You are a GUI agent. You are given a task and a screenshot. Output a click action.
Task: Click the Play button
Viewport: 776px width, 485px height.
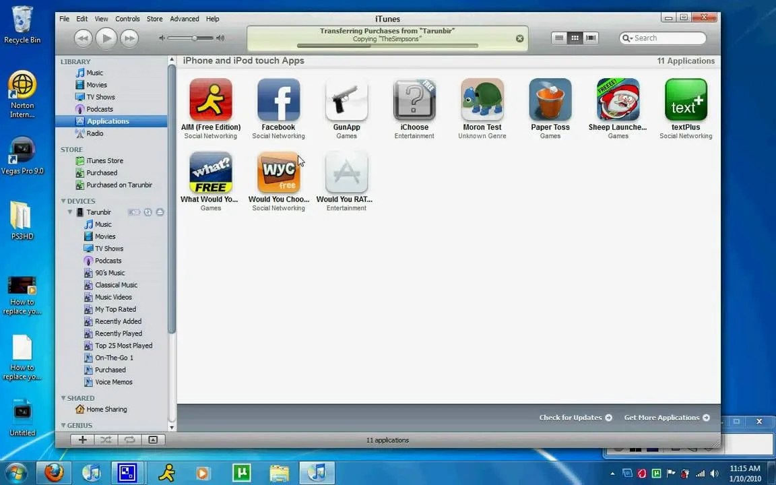(x=106, y=38)
